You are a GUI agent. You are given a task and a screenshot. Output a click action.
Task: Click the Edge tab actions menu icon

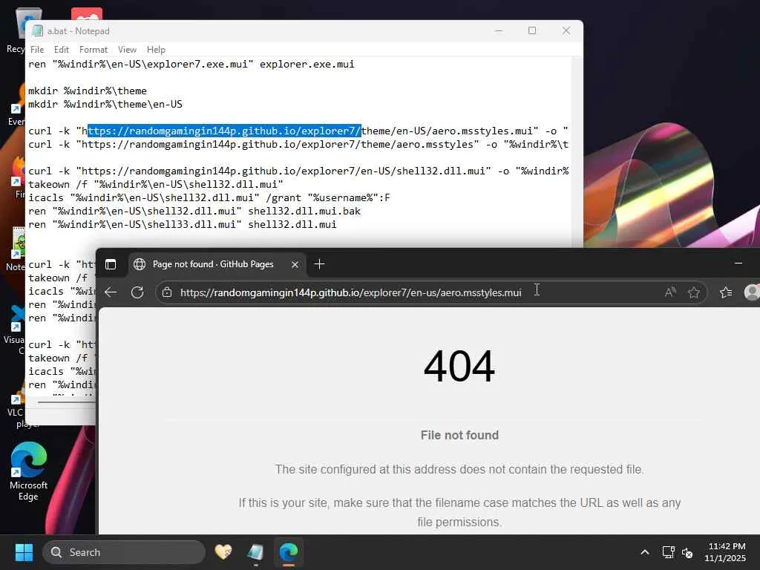[111, 264]
